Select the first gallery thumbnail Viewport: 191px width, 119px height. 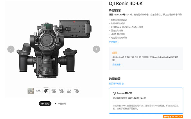[x=31, y=91]
